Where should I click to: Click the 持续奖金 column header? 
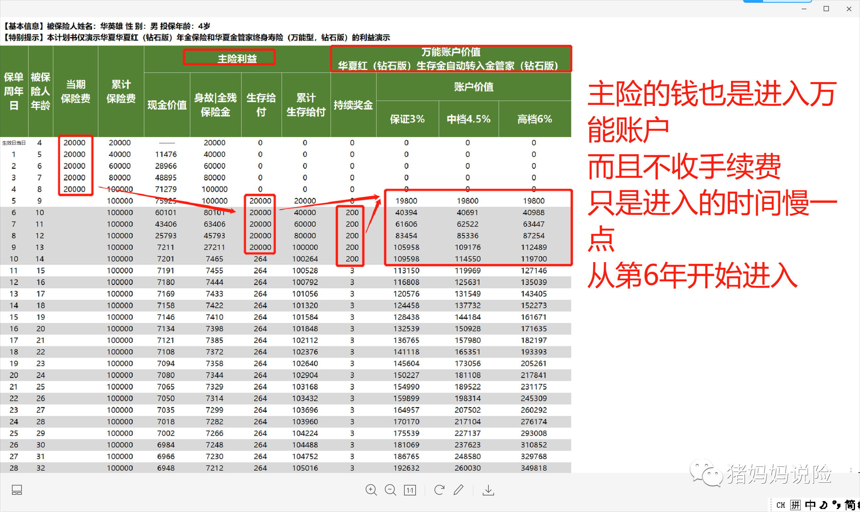coord(353,105)
